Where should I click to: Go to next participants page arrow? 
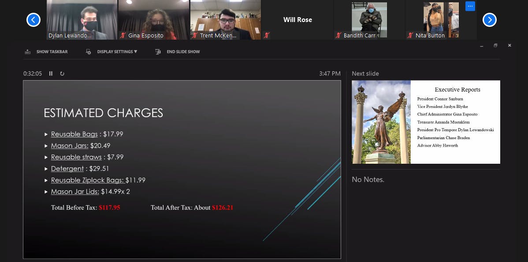coord(490,20)
